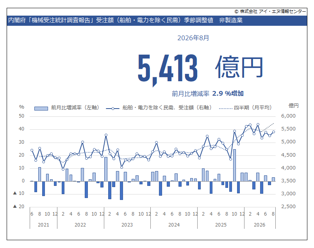This screenshot has width=314, height=248.
Task: Click the unit text 億円 beside 5,413
Action: [x=239, y=67]
